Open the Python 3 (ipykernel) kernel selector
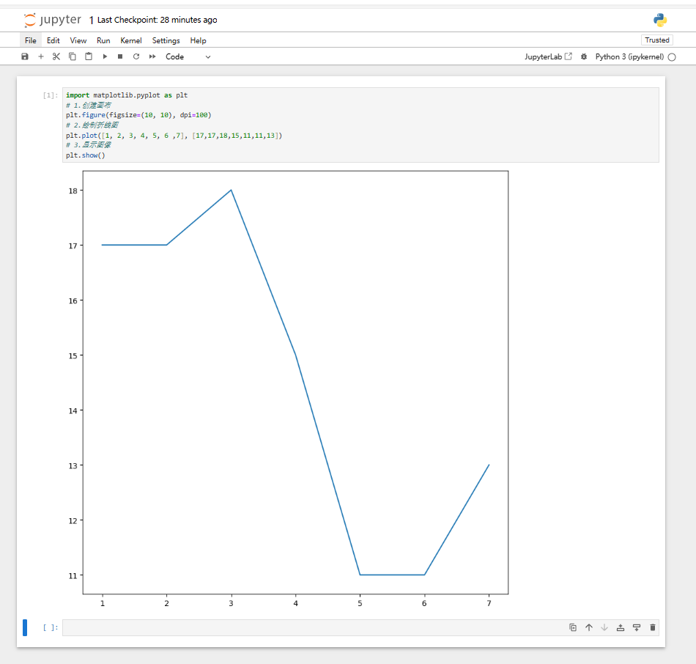696x664 pixels. 629,56
